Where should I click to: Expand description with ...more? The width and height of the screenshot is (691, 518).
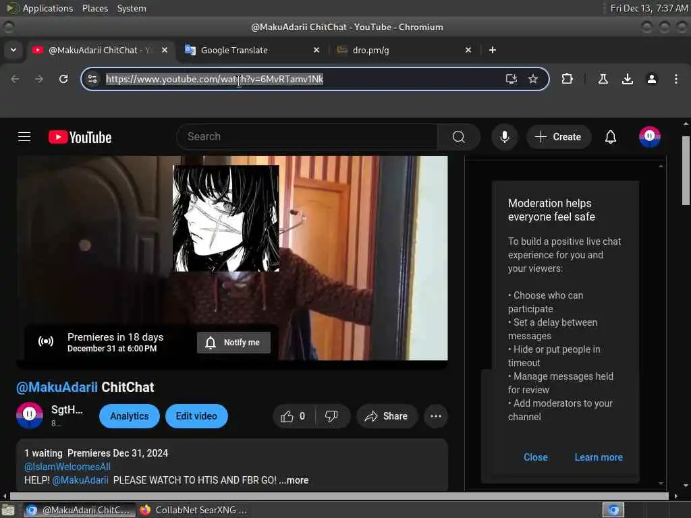pyautogui.click(x=294, y=480)
